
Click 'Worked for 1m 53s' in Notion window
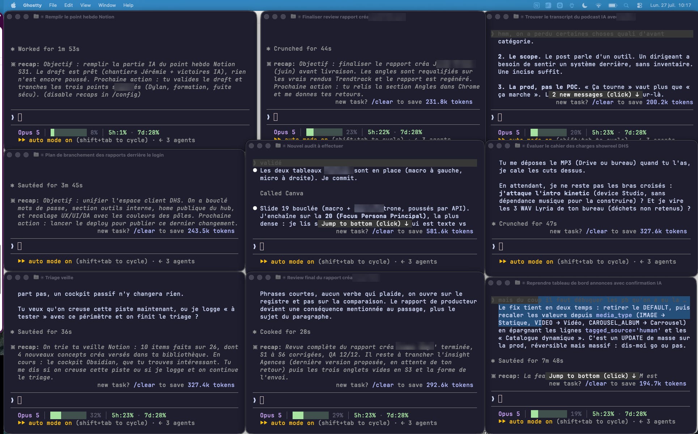point(48,49)
